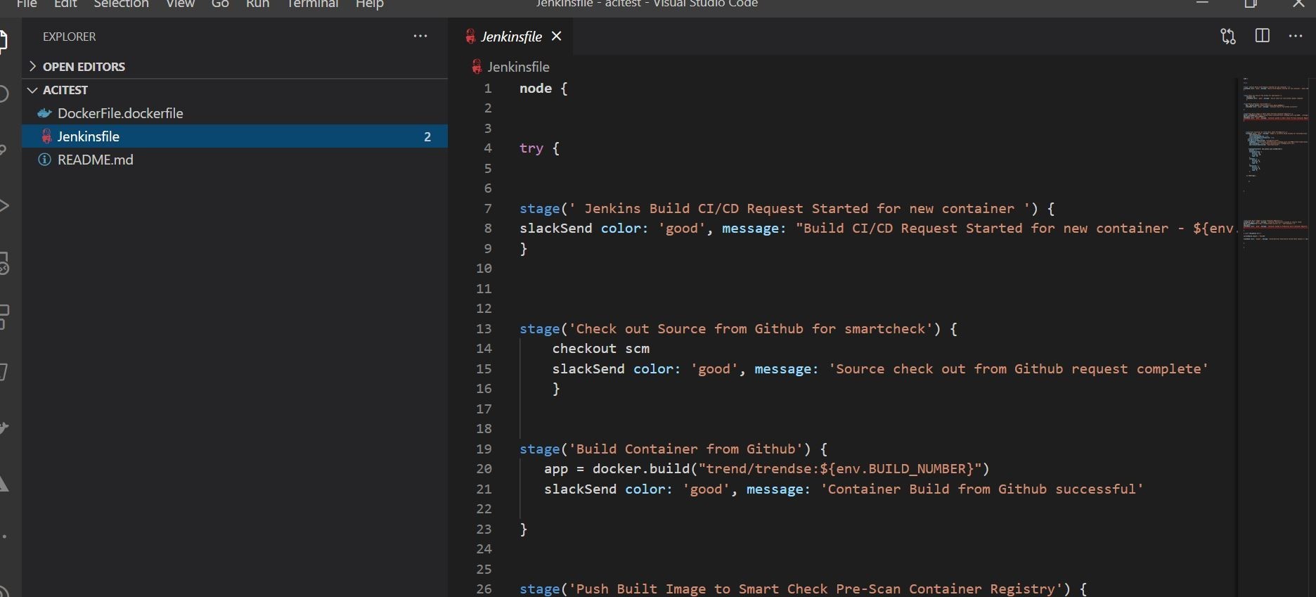Open the Go menu
The width and height of the screenshot is (1316, 597).
220,4
